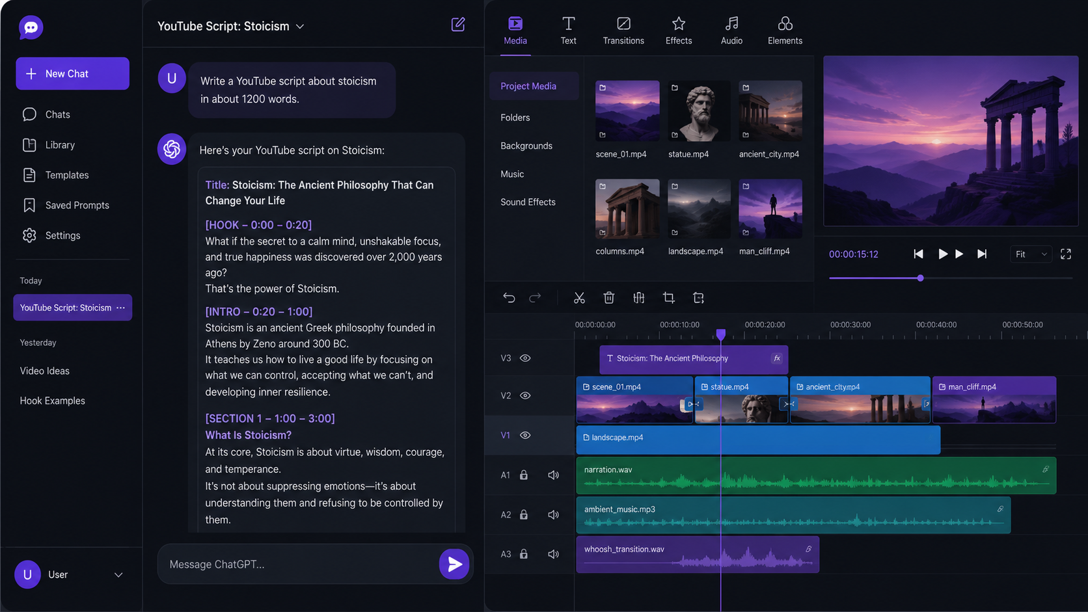This screenshot has width=1088, height=612.
Task: Mute audio track A2
Action: [x=554, y=515]
